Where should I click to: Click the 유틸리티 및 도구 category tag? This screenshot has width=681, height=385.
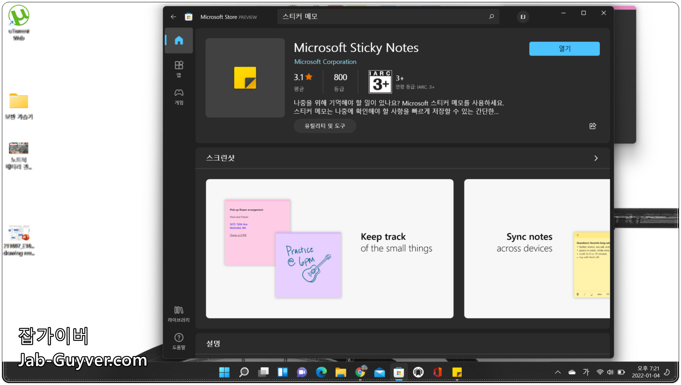pos(325,126)
